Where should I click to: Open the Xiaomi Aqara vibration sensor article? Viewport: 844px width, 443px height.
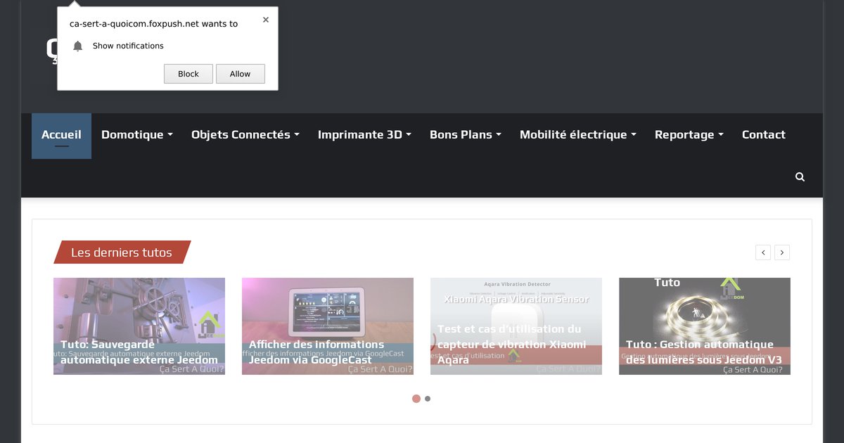coord(516,326)
